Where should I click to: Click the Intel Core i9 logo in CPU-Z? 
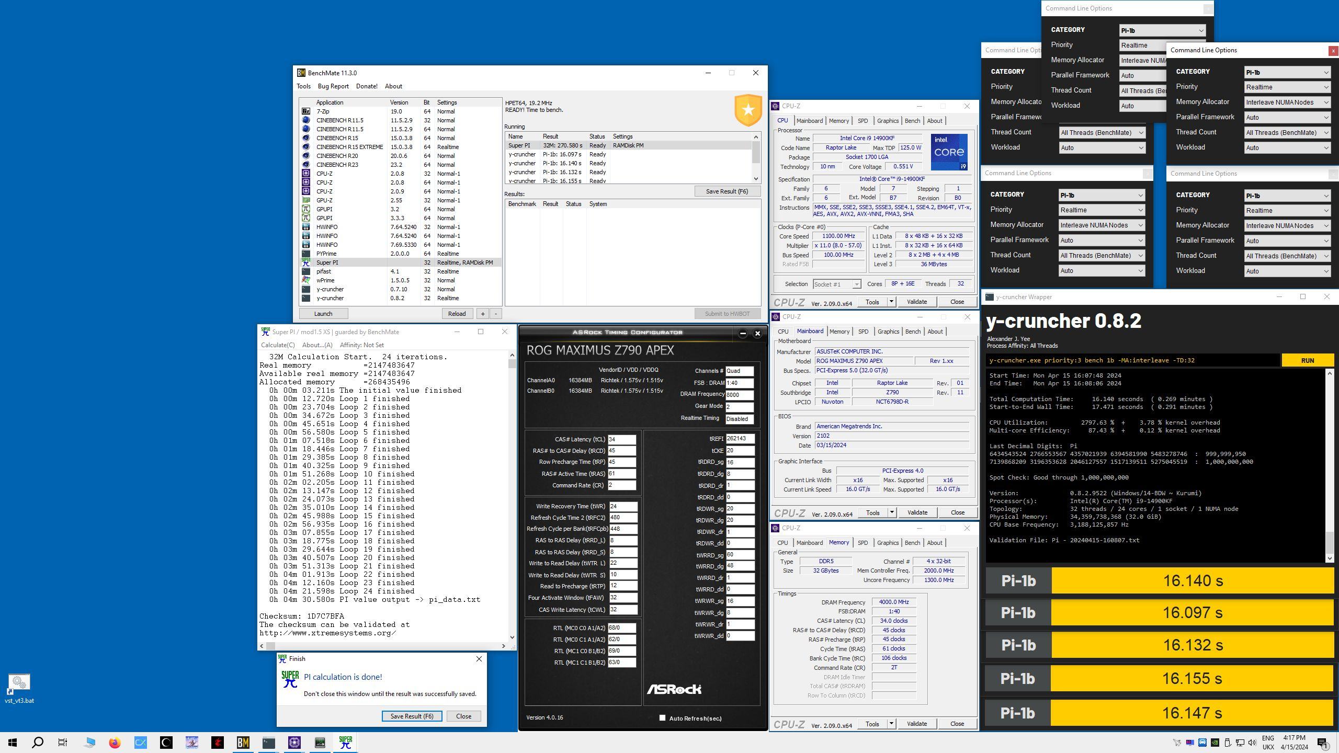point(949,152)
